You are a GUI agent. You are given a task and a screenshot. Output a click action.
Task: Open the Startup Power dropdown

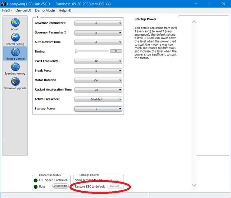[x=98, y=109]
